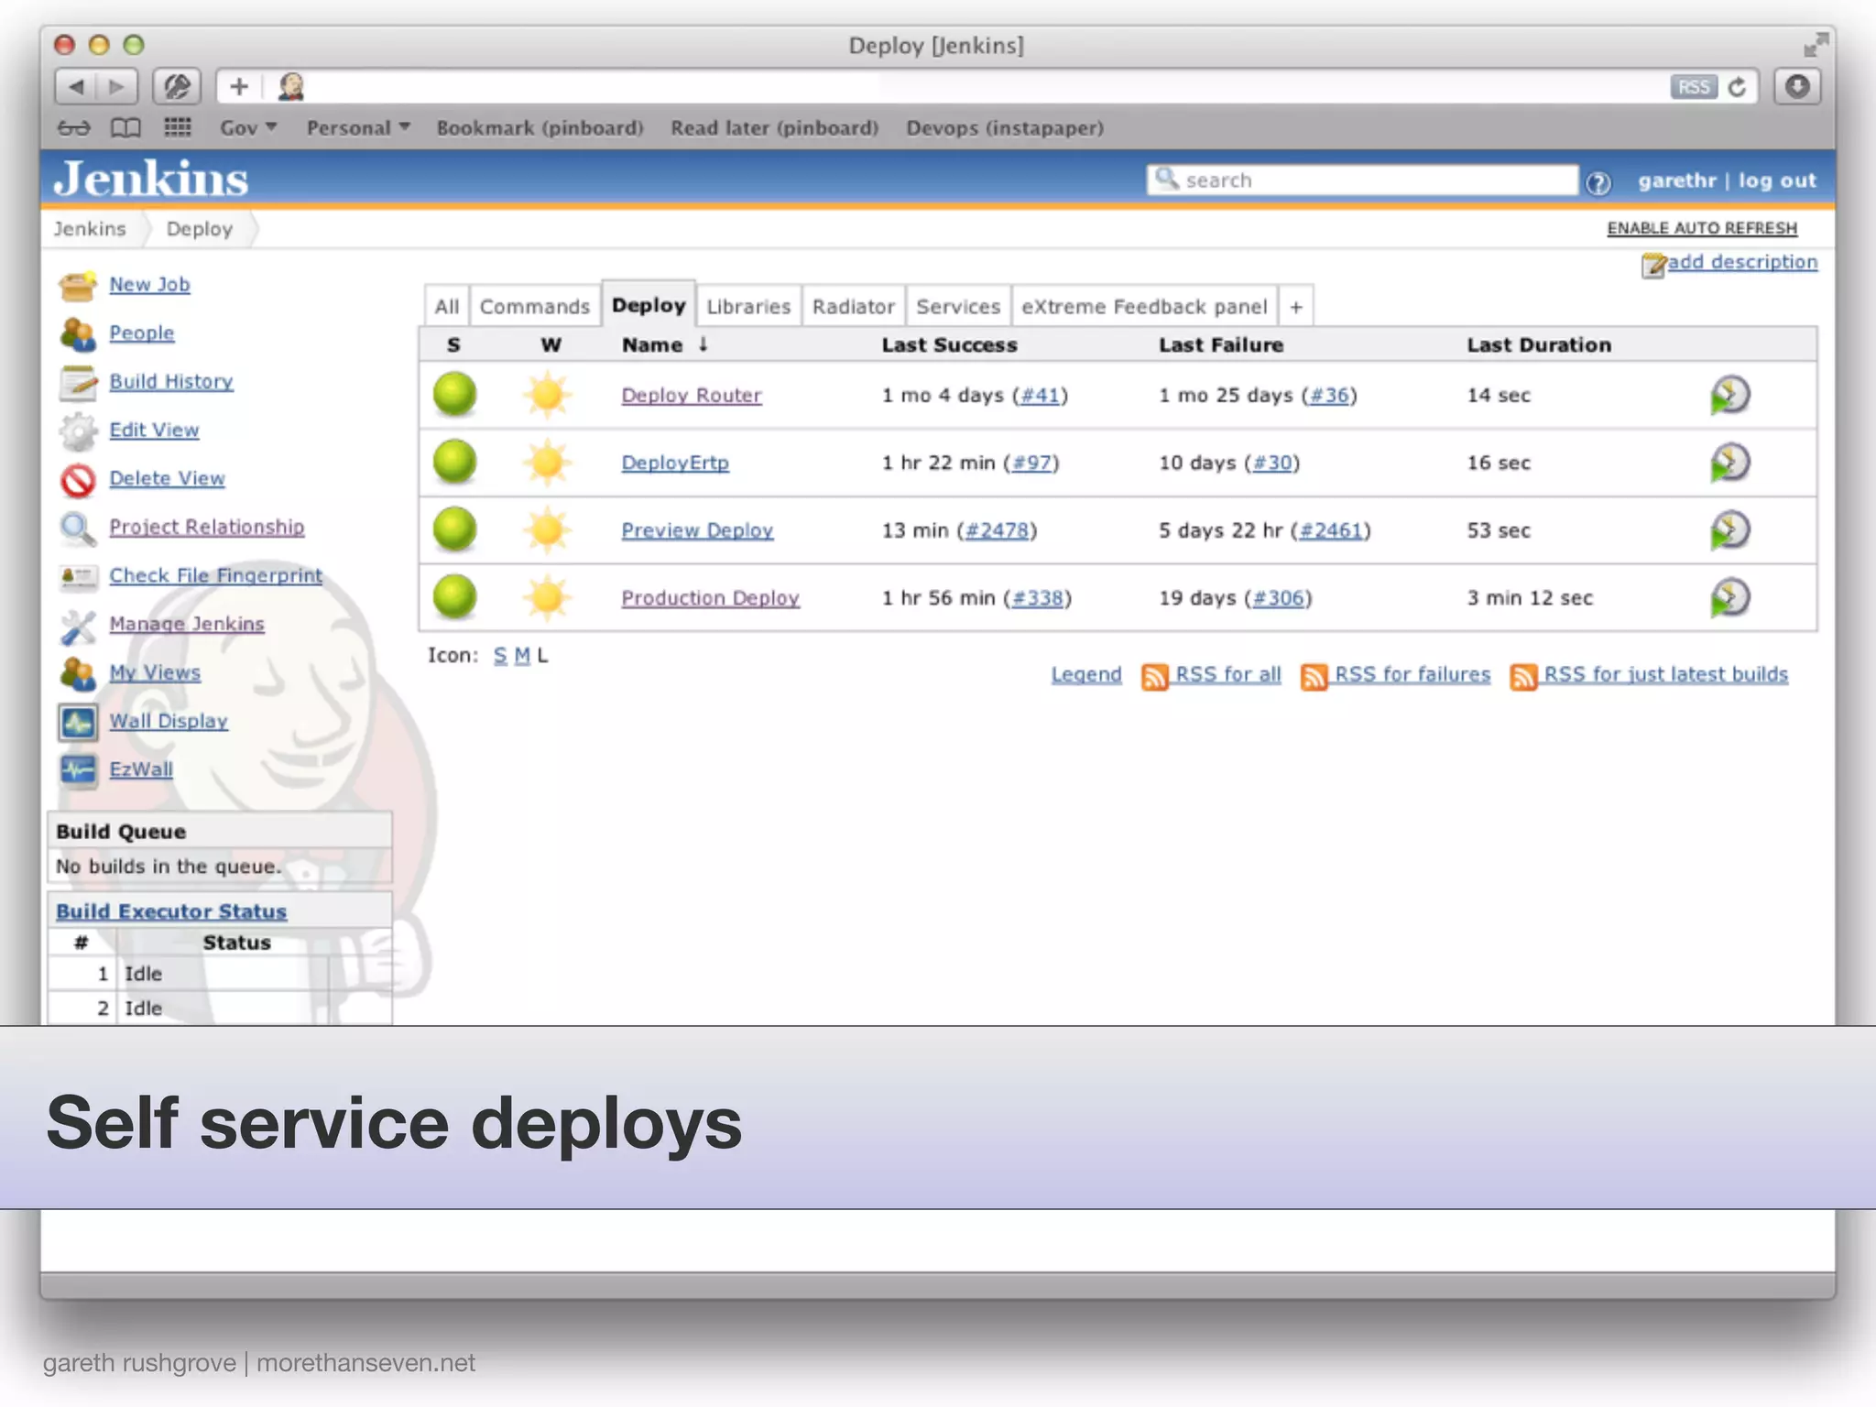Open Build Executor Status link
Image resolution: width=1876 pixels, height=1407 pixels.
pos(171,911)
